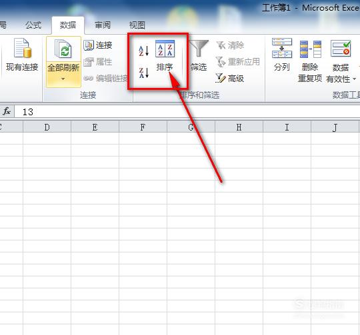Click the 分列 label text
Viewport: 360px width, 335px height.
coord(282,67)
